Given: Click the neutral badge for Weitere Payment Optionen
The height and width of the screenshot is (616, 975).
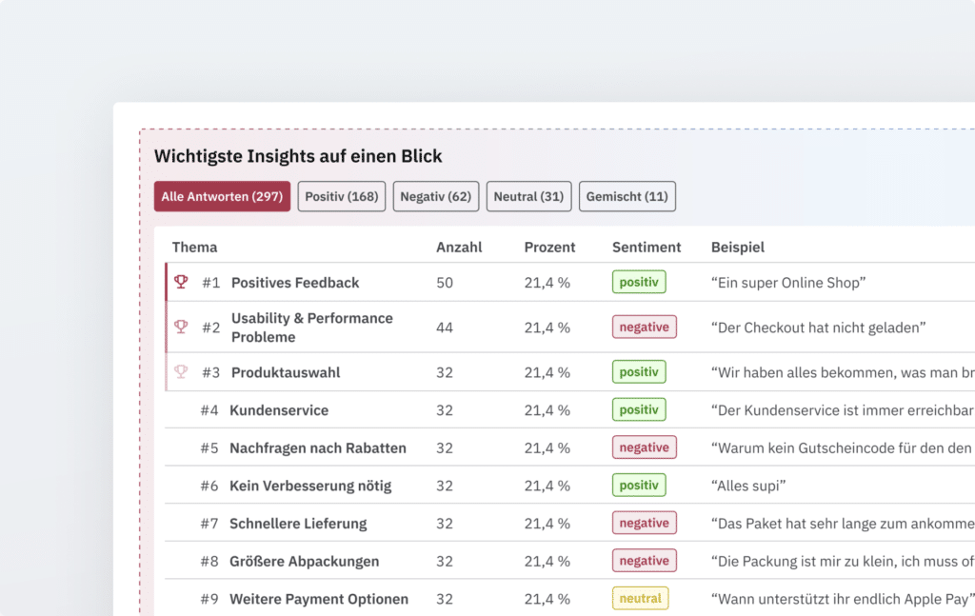Looking at the screenshot, I should 640,598.
